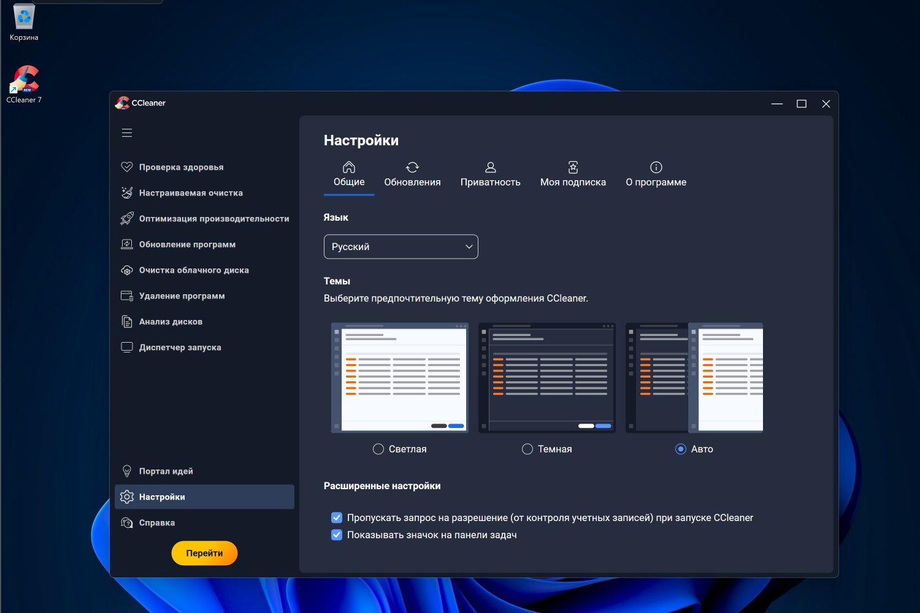
Task: Go to Очистка облачного диска
Action: coord(204,270)
